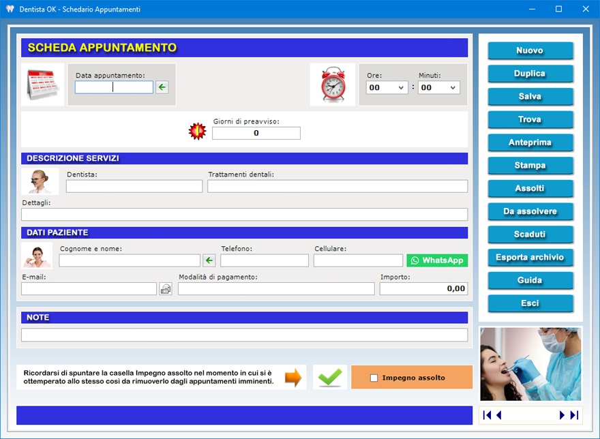Click the Cognome e nome field
Screen dimensions: 600x439
(x=130, y=260)
